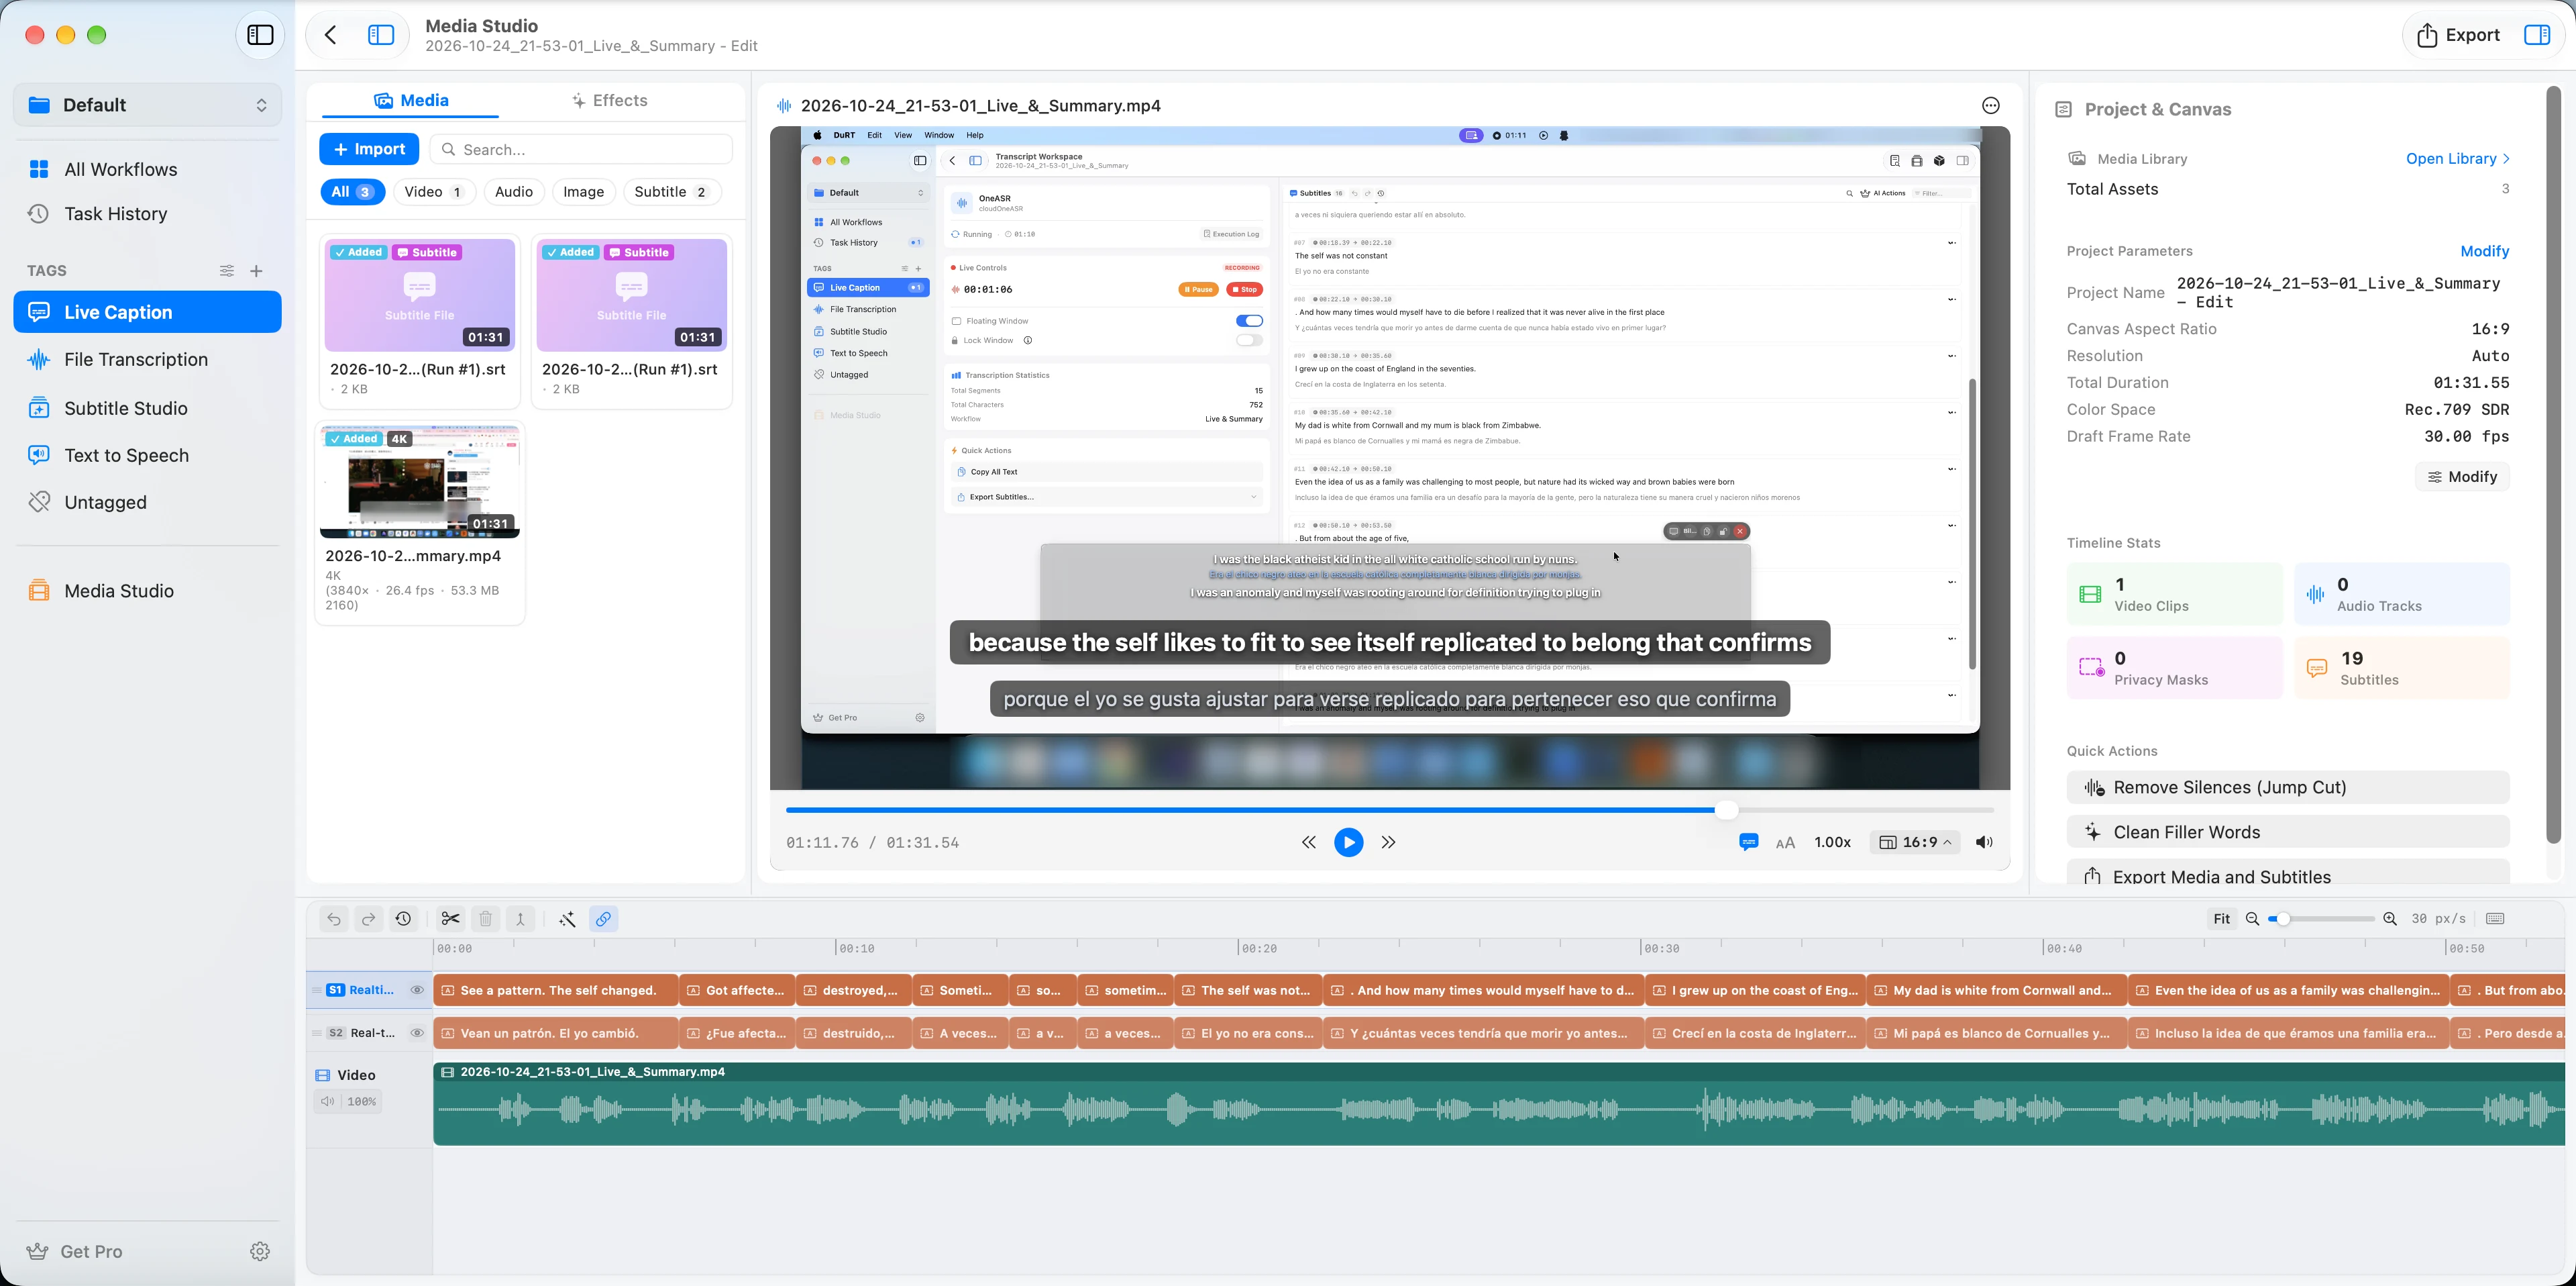The width and height of the screenshot is (2576, 1286).
Task: Click the trash delete icon in timeline toolbar
Action: 486,919
